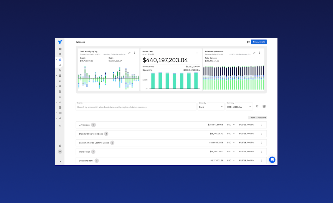Viewport: 333px width, 203px height.
Task: Click the widget customization squares icon near New Account
Action: [x=248, y=42]
